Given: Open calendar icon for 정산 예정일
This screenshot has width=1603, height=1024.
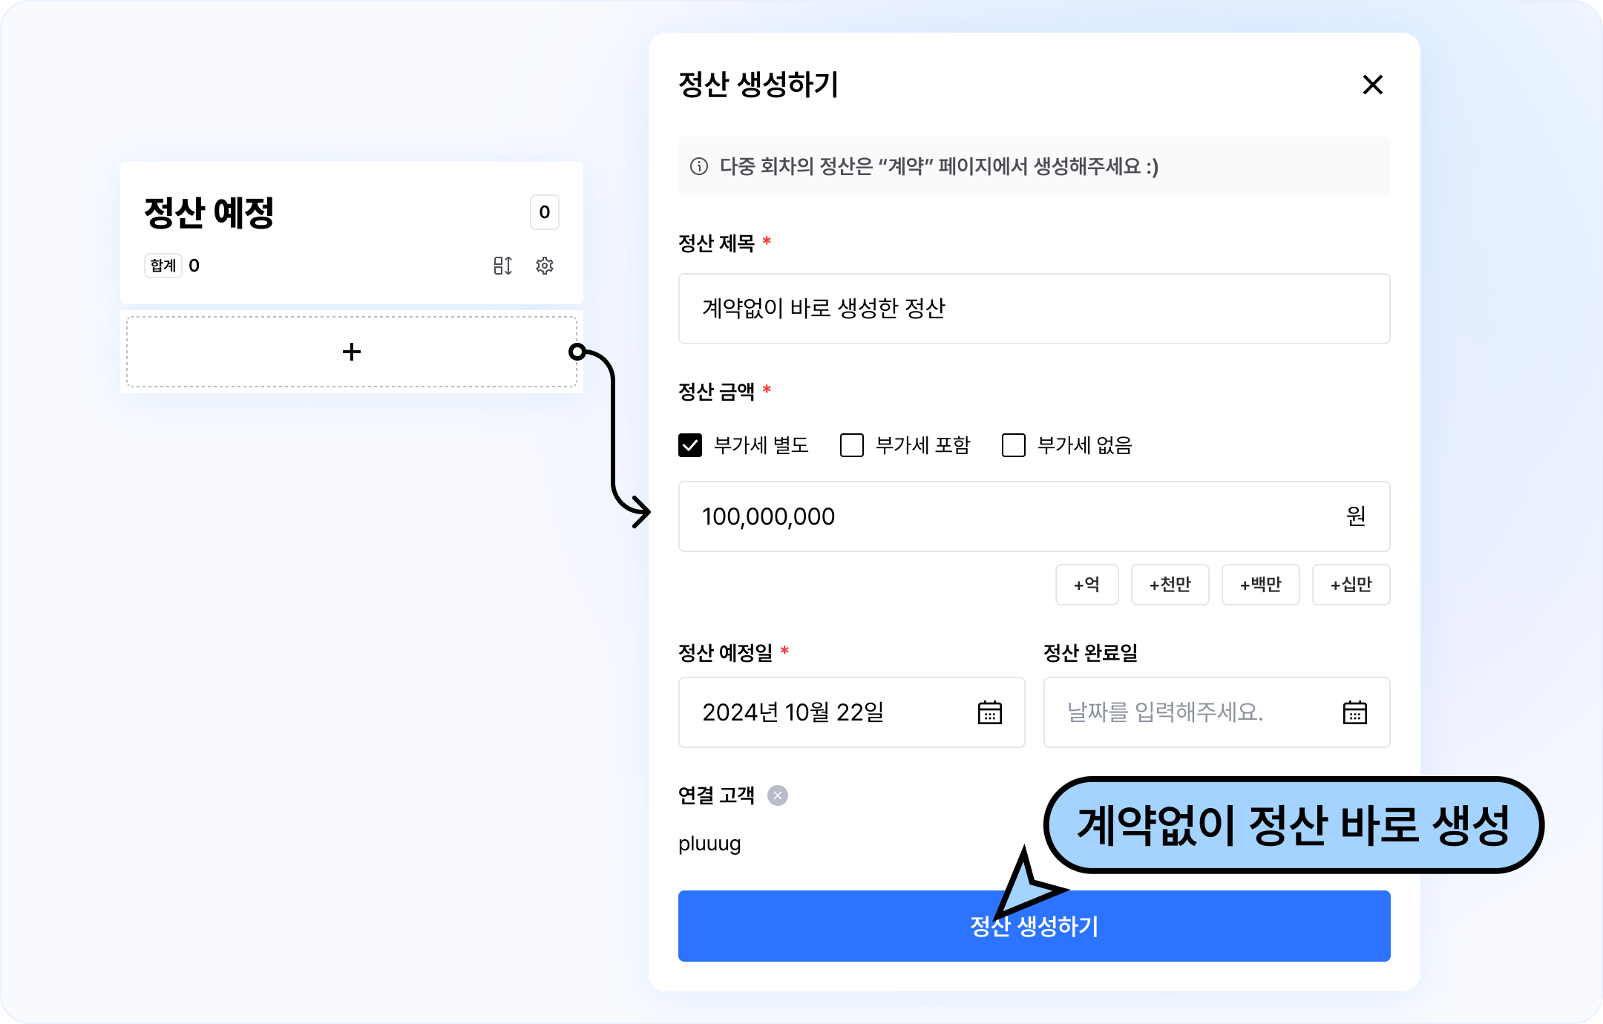Looking at the screenshot, I should [989, 712].
